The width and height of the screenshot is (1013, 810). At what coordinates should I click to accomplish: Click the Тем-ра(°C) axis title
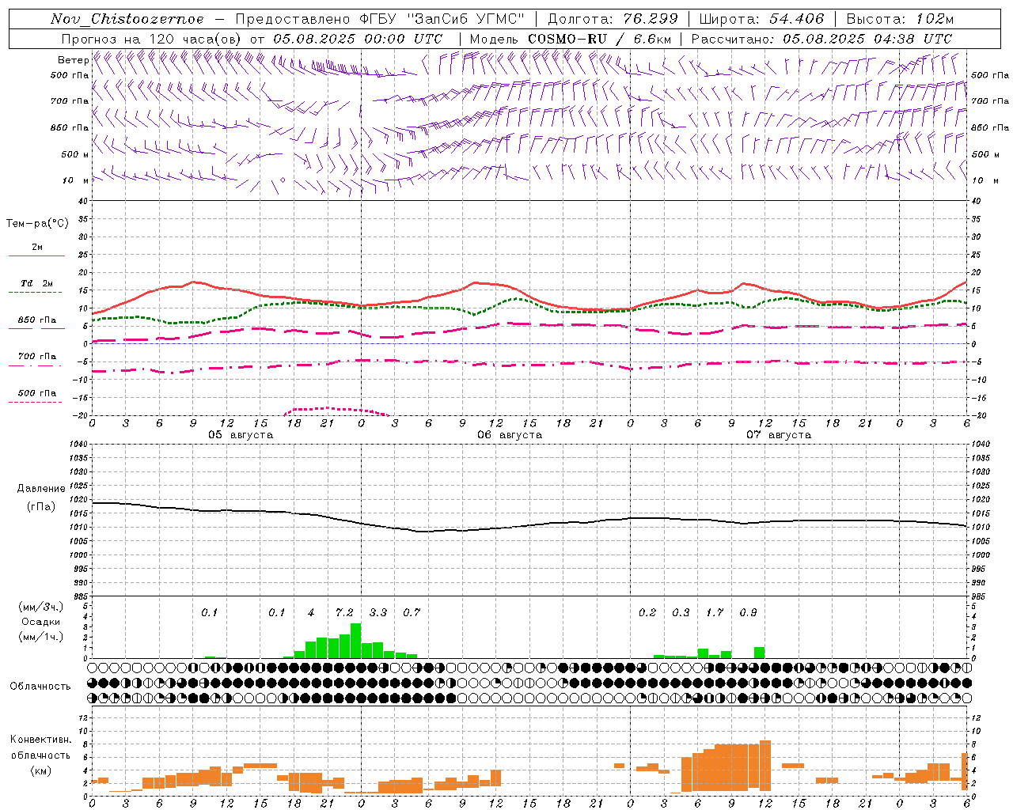[x=37, y=224]
